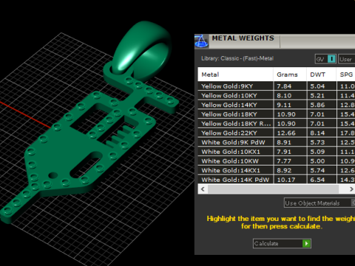
Task: Click the 9.11 grams cell
Action: (x=290, y=105)
